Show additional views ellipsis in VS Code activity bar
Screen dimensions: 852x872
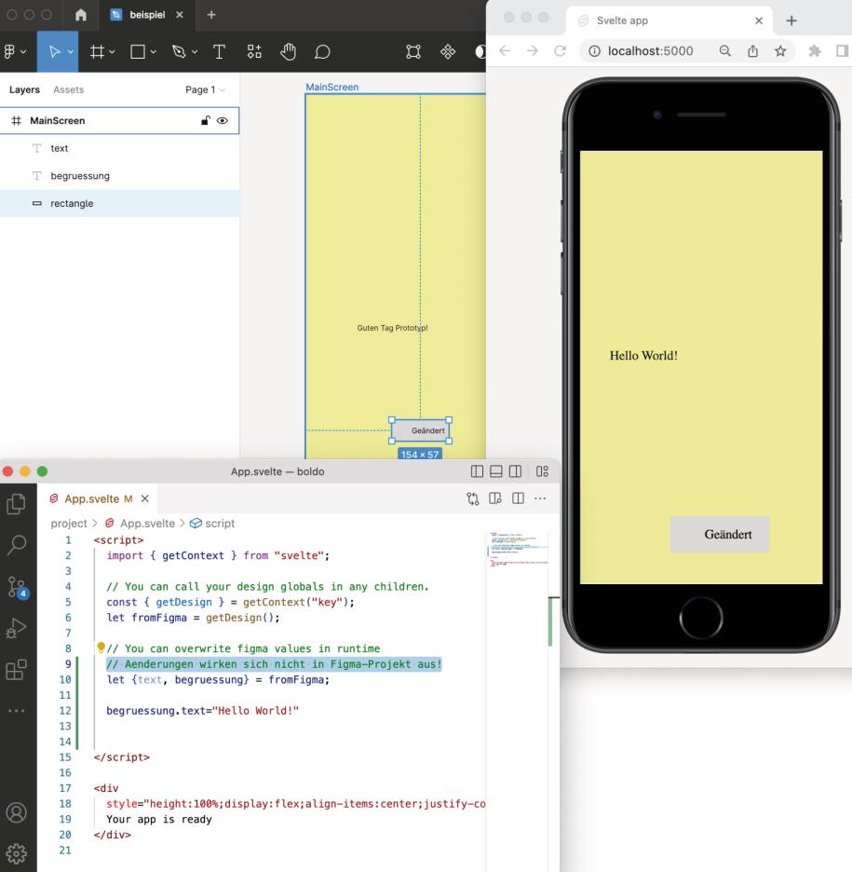(x=16, y=711)
